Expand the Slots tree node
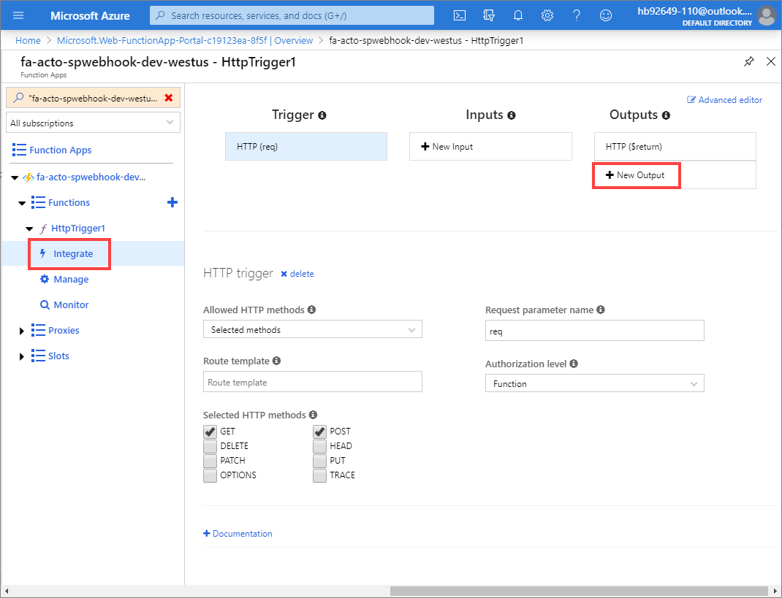The height and width of the screenshot is (598, 782). (x=21, y=356)
